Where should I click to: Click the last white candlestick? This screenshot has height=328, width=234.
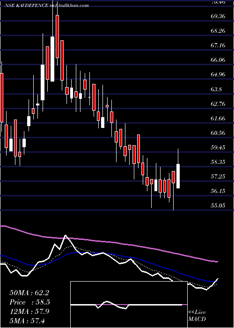tap(178, 176)
